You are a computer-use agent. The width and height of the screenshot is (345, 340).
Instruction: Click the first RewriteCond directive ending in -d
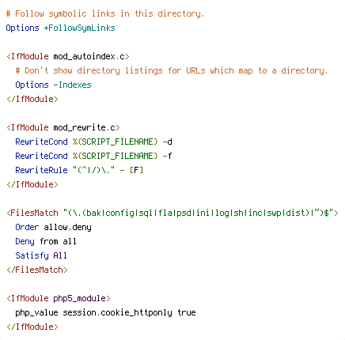point(94,142)
